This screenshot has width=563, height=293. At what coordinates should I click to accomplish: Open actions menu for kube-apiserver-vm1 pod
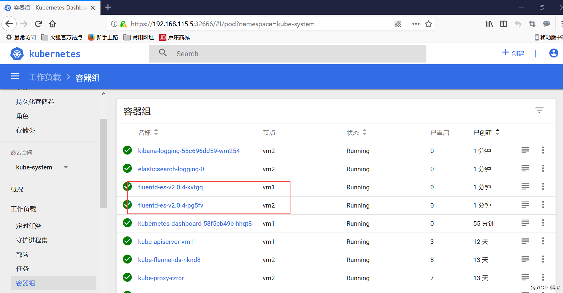click(x=543, y=241)
